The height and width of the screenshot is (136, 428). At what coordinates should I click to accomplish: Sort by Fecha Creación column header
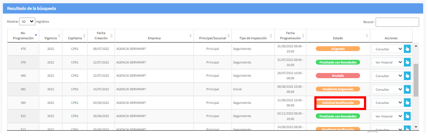(x=100, y=36)
